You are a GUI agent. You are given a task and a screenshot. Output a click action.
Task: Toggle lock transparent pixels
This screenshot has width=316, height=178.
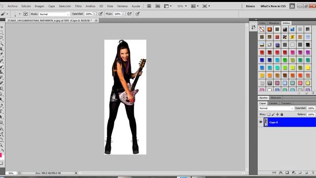(269, 114)
